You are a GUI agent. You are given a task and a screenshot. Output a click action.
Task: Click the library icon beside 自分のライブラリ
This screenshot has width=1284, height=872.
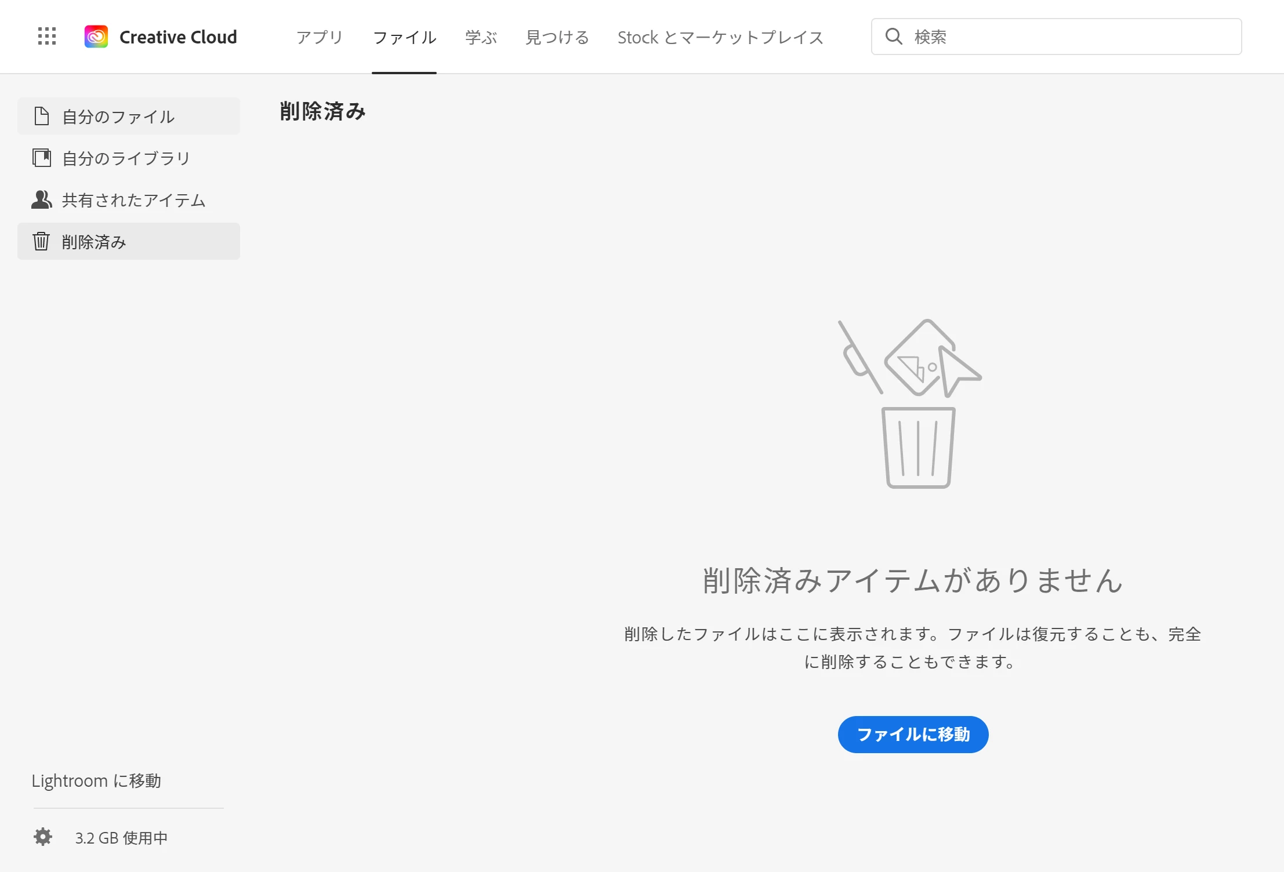(41, 158)
